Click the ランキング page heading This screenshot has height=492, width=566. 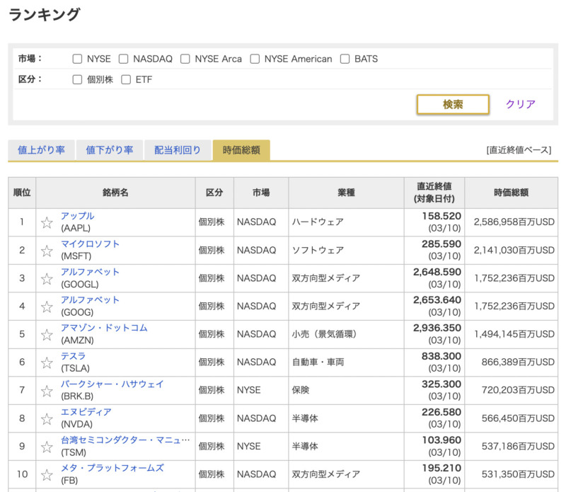(x=44, y=14)
